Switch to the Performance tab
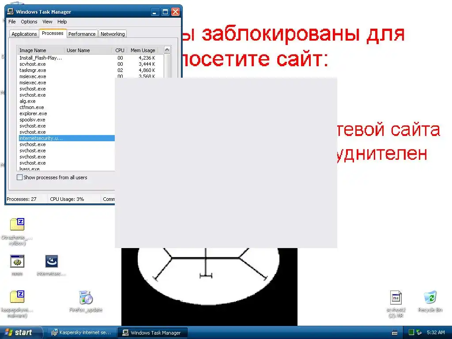Image resolution: width=452 pixels, height=339 pixels. tap(82, 34)
